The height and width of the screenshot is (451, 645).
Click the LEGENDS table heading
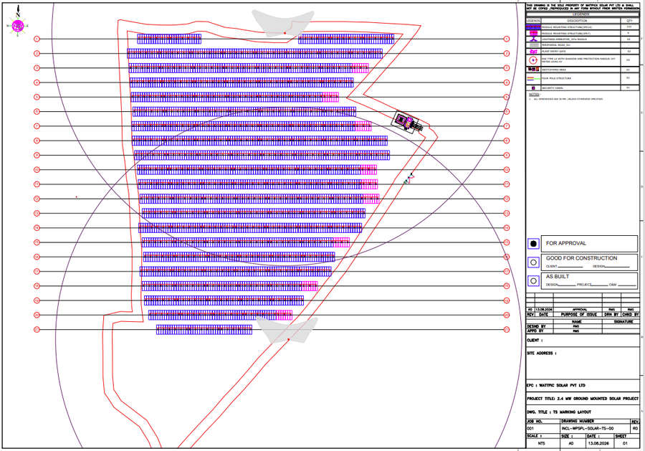click(580, 14)
